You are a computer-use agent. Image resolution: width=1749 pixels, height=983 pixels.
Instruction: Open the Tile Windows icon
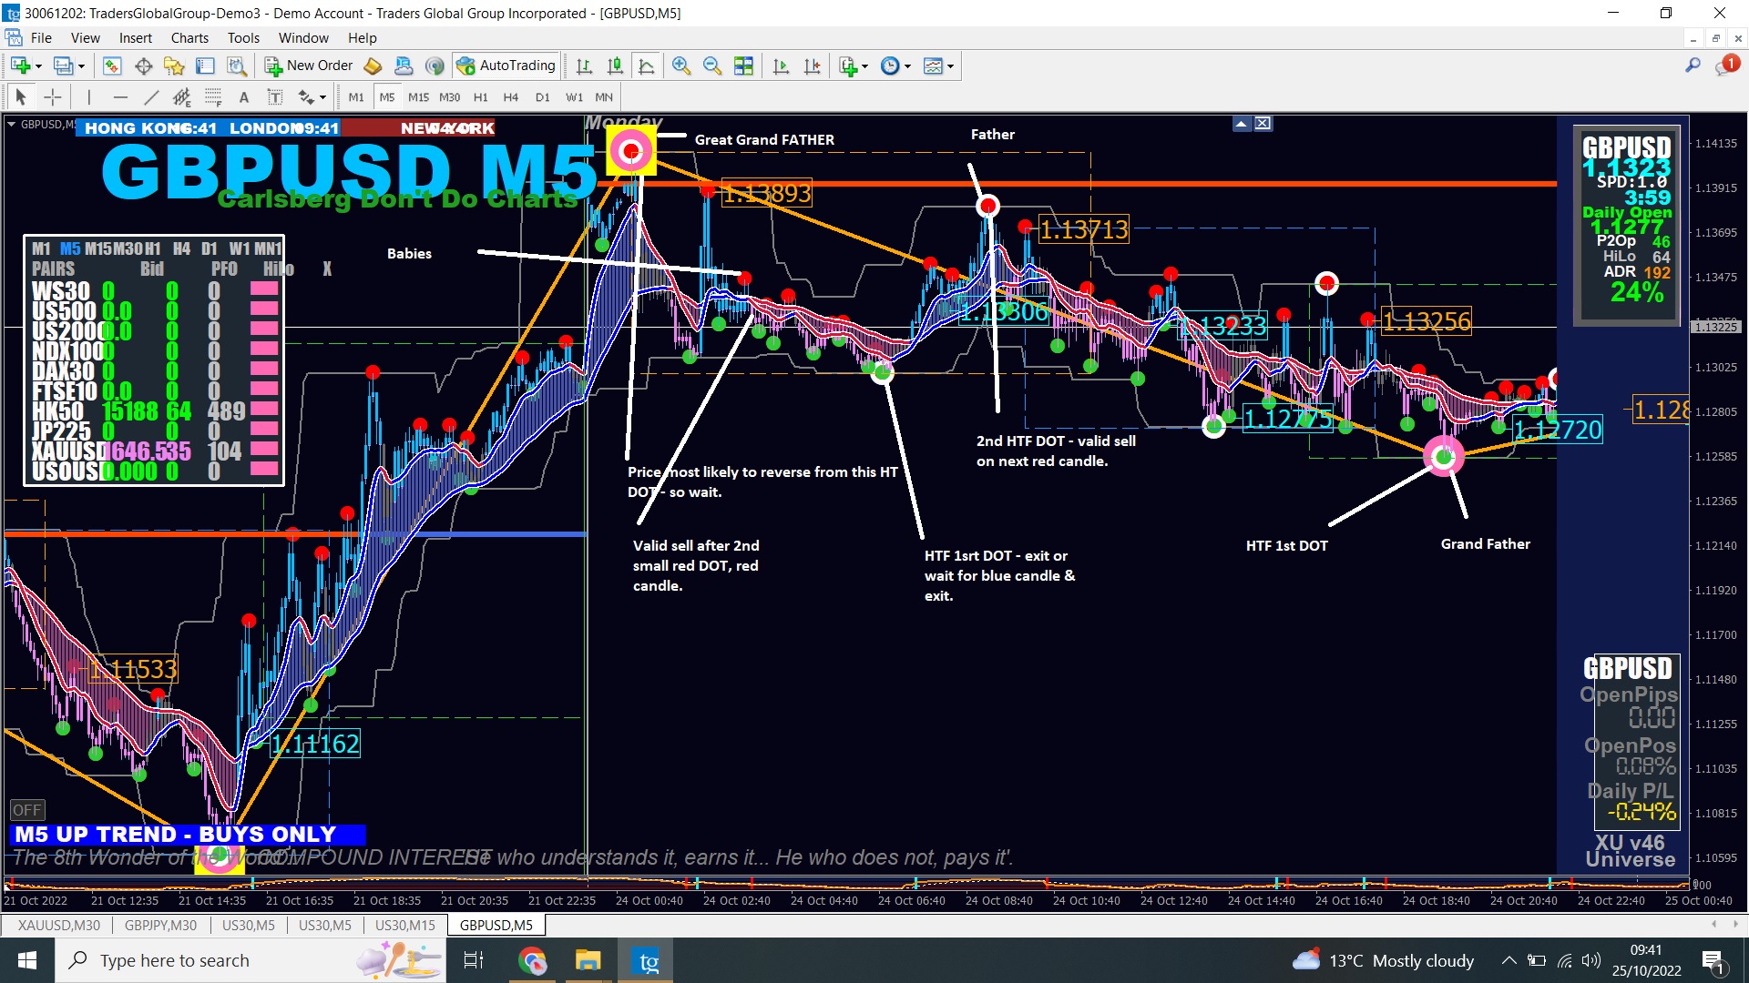tap(743, 66)
